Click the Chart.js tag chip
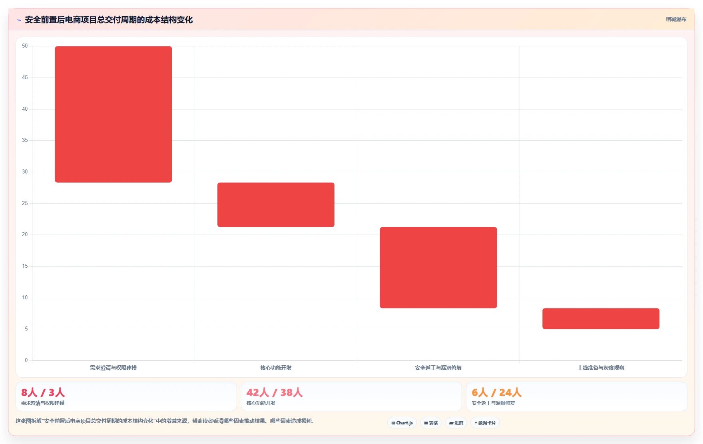703x444 pixels. pyautogui.click(x=402, y=423)
